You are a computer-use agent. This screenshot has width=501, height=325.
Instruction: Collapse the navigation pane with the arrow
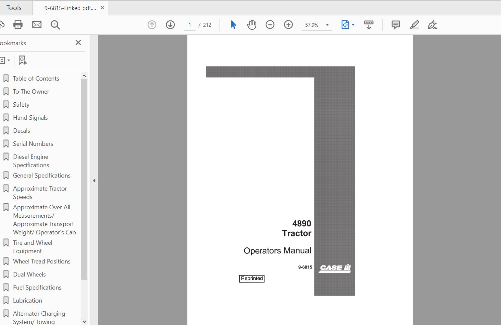94,181
